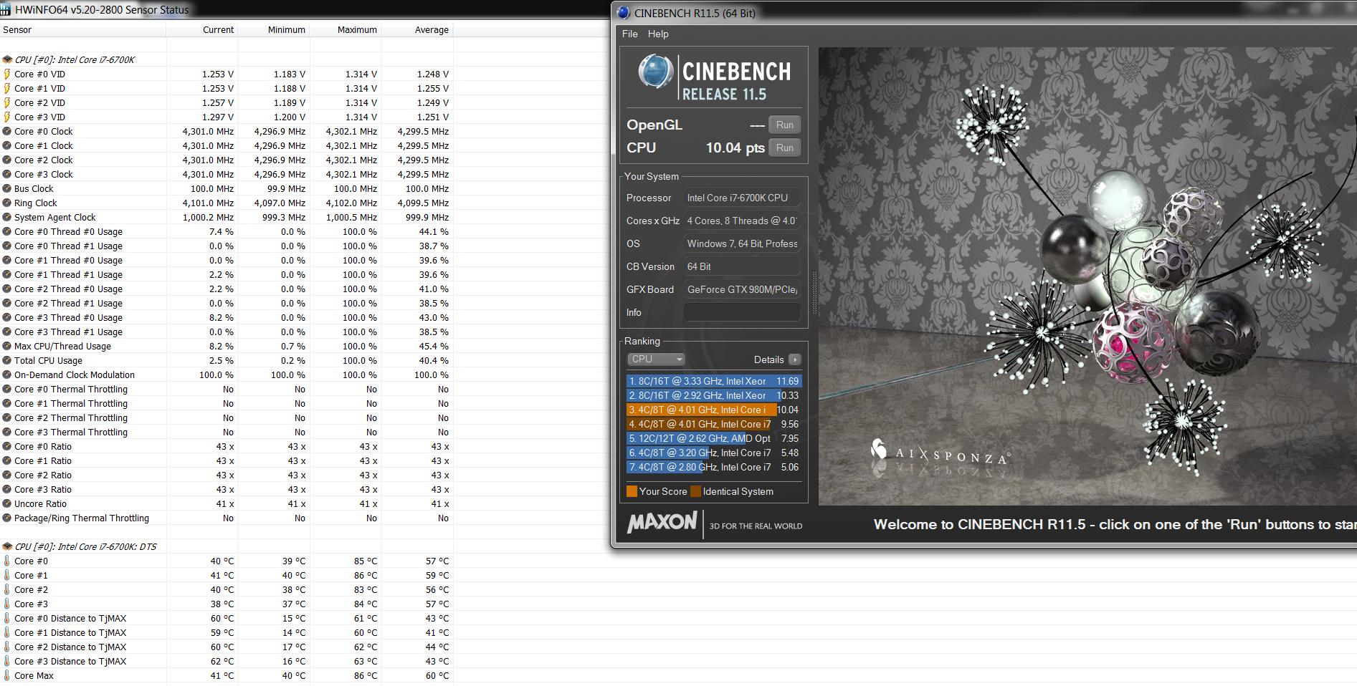The image size is (1357, 686).
Task: Click the MAXON logo in Cinebench
Action: tap(662, 522)
